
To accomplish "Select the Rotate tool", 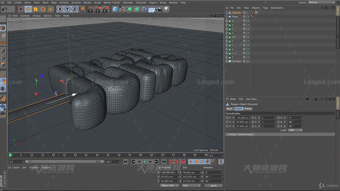I will 43,9.
